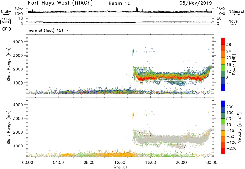This screenshot has height=169, width=245.
Task: Click the "60" tick on Nave axis
Action: (219, 18)
